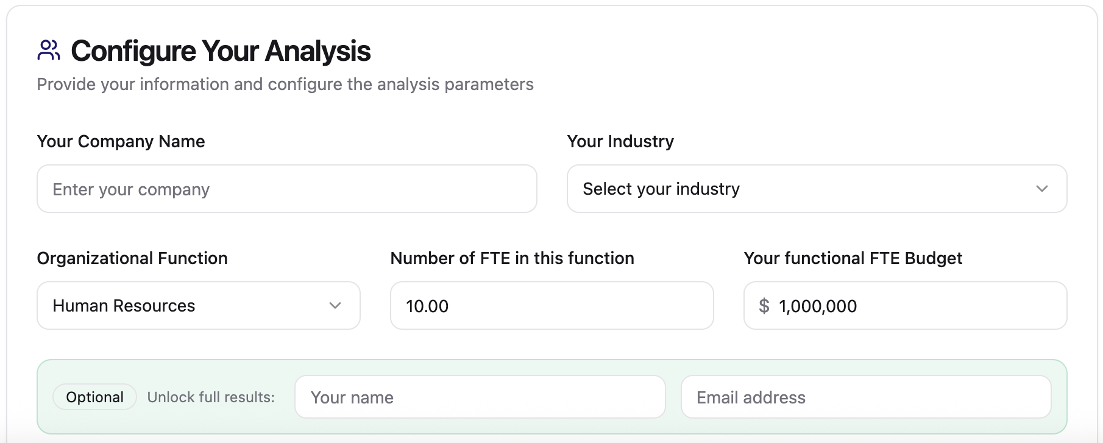Click the Your Industry label
This screenshot has width=1103, height=443.
[x=620, y=141]
